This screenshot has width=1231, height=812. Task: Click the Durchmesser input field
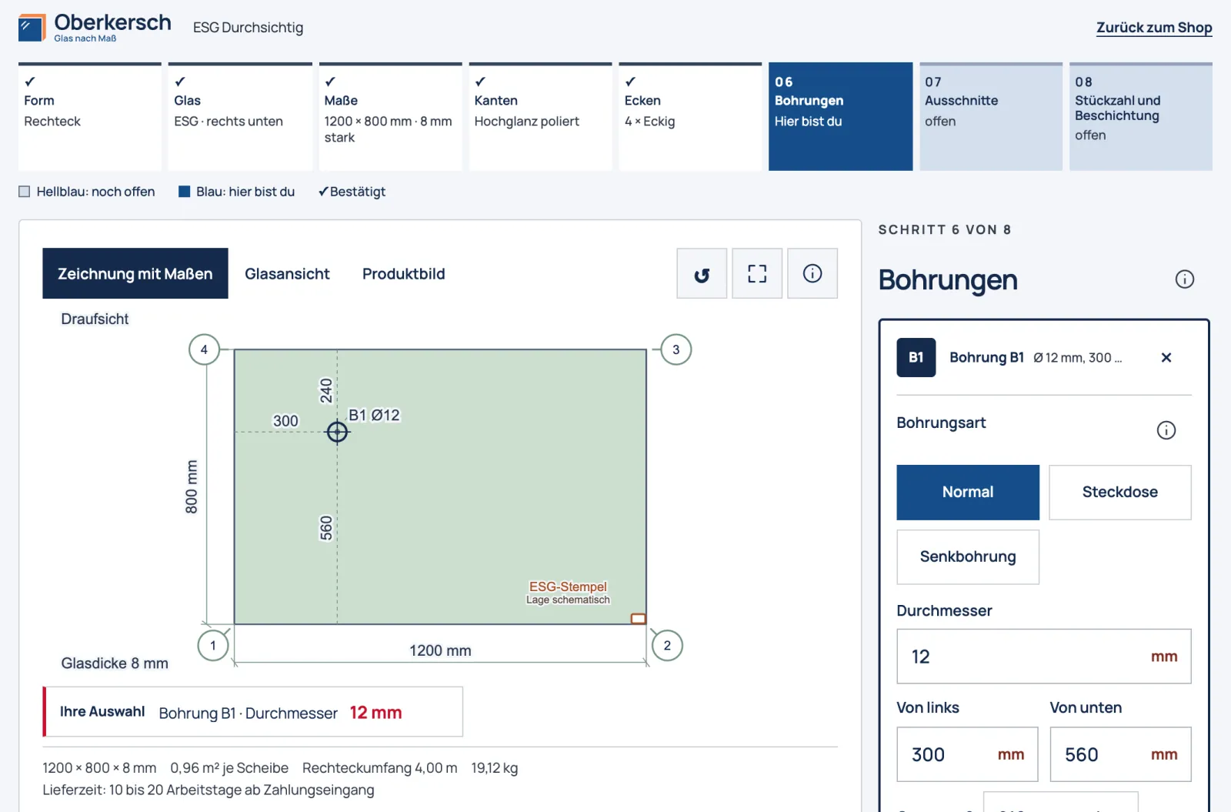1044,657
